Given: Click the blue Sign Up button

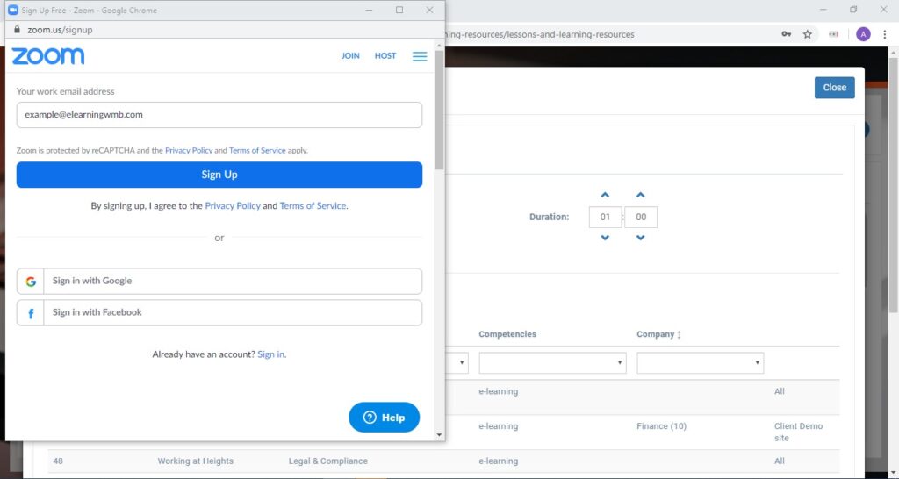Looking at the screenshot, I should (219, 175).
